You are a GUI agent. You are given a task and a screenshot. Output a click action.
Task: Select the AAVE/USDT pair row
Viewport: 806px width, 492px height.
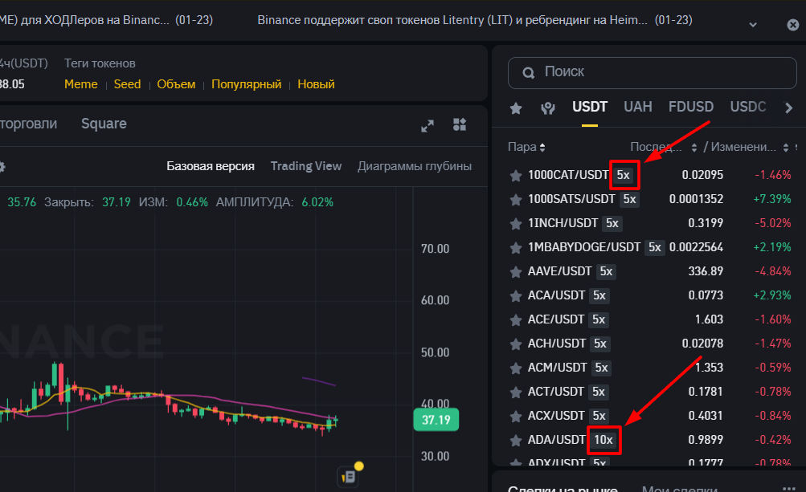tap(650, 271)
